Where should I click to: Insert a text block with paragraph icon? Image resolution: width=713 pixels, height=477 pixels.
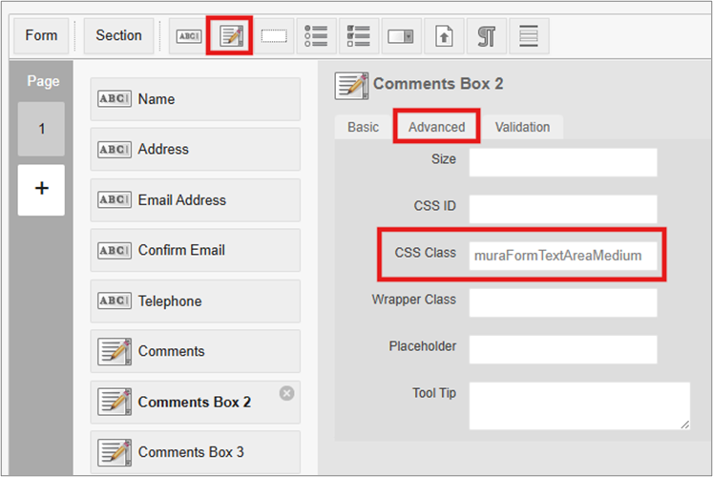pyautogui.click(x=486, y=36)
